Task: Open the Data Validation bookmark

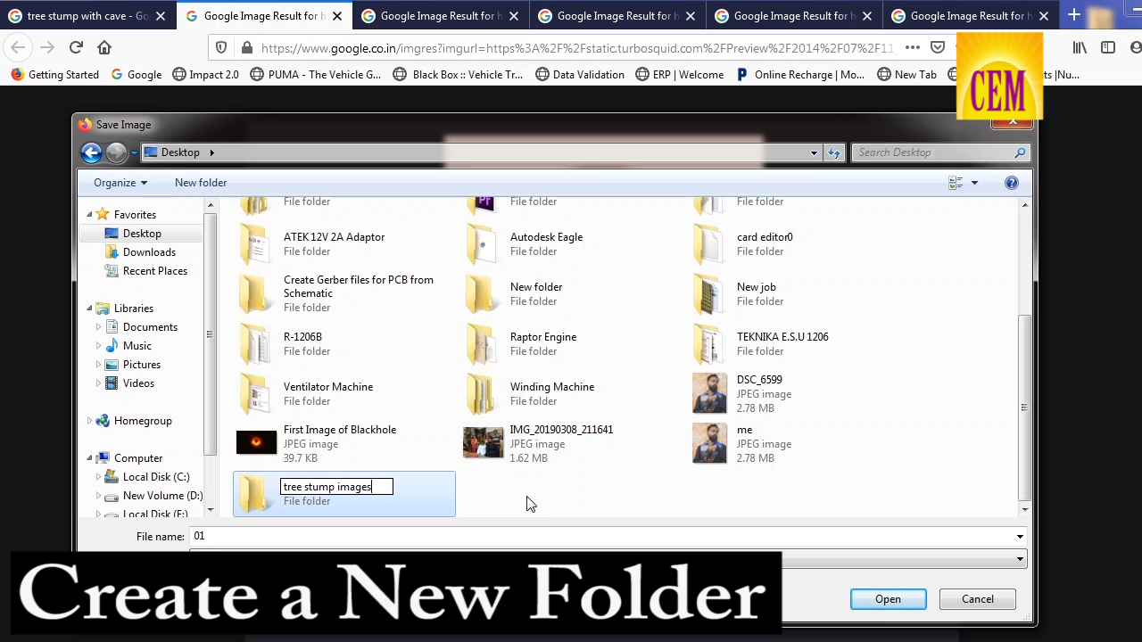Action: 580,75
